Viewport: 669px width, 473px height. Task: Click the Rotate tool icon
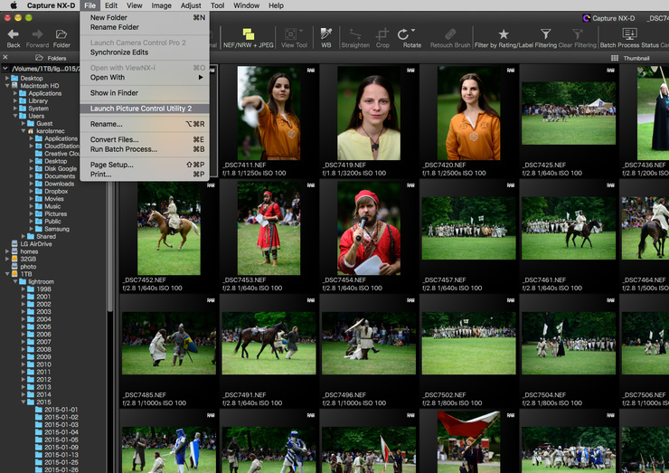tap(405, 34)
